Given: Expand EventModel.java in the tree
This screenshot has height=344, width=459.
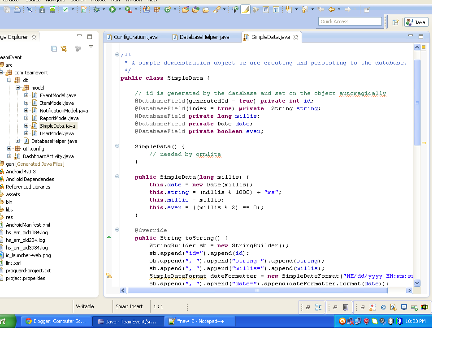Looking at the screenshot, I should pyautogui.click(x=26, y=95).
